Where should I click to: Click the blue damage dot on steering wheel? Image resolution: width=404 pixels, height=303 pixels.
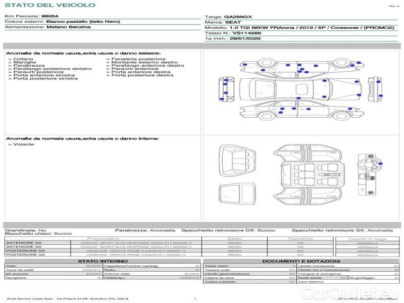380,164
